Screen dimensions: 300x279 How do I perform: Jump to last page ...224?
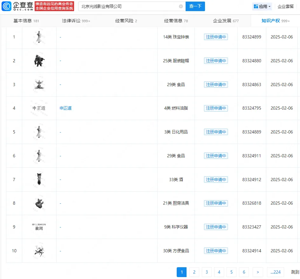pyautogui.click(x=276, y=272)
